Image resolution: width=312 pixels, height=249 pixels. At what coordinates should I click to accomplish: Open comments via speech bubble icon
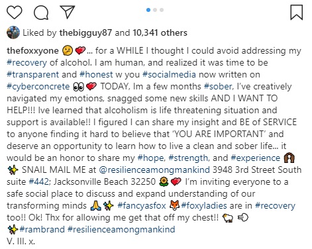41,13
